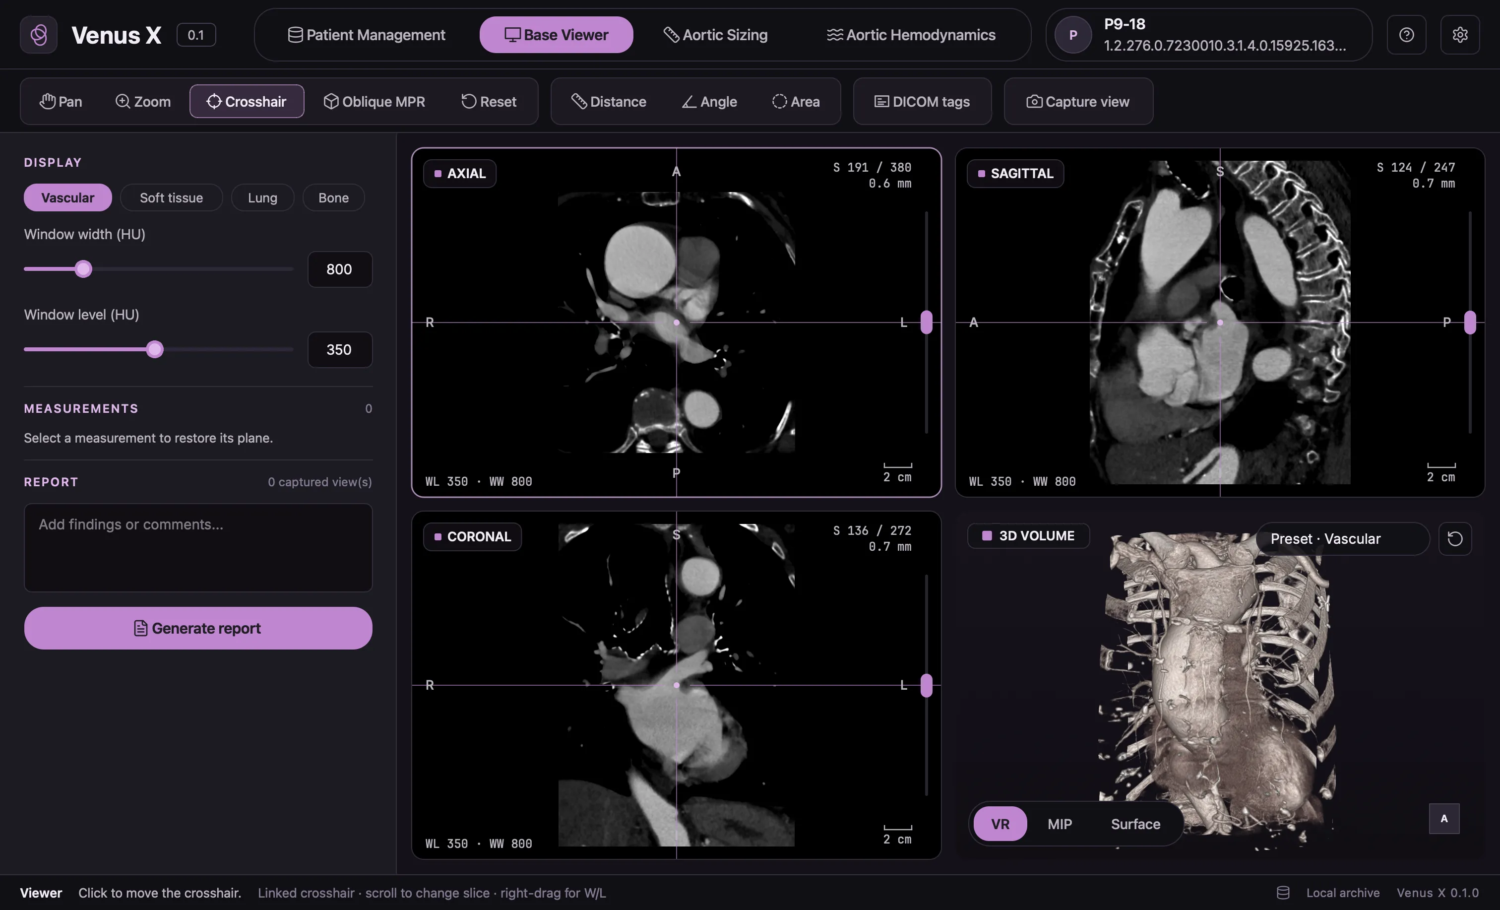Image resolution: width=1500 pixels, height=910 pixels.
Task: Open settings via the gear icon
Action: click(1460, 35)
